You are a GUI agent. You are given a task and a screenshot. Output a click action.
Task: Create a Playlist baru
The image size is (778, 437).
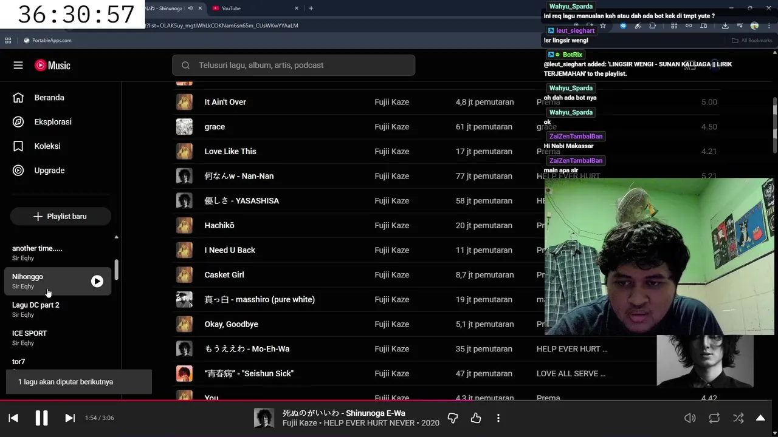point(60,216)
